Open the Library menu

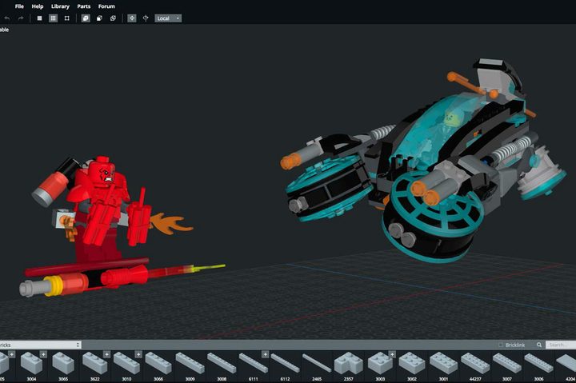60,6
